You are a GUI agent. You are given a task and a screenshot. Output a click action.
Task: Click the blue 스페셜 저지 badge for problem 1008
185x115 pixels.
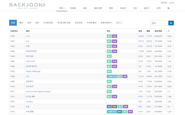pyautogui.click(x=112, y=76)
